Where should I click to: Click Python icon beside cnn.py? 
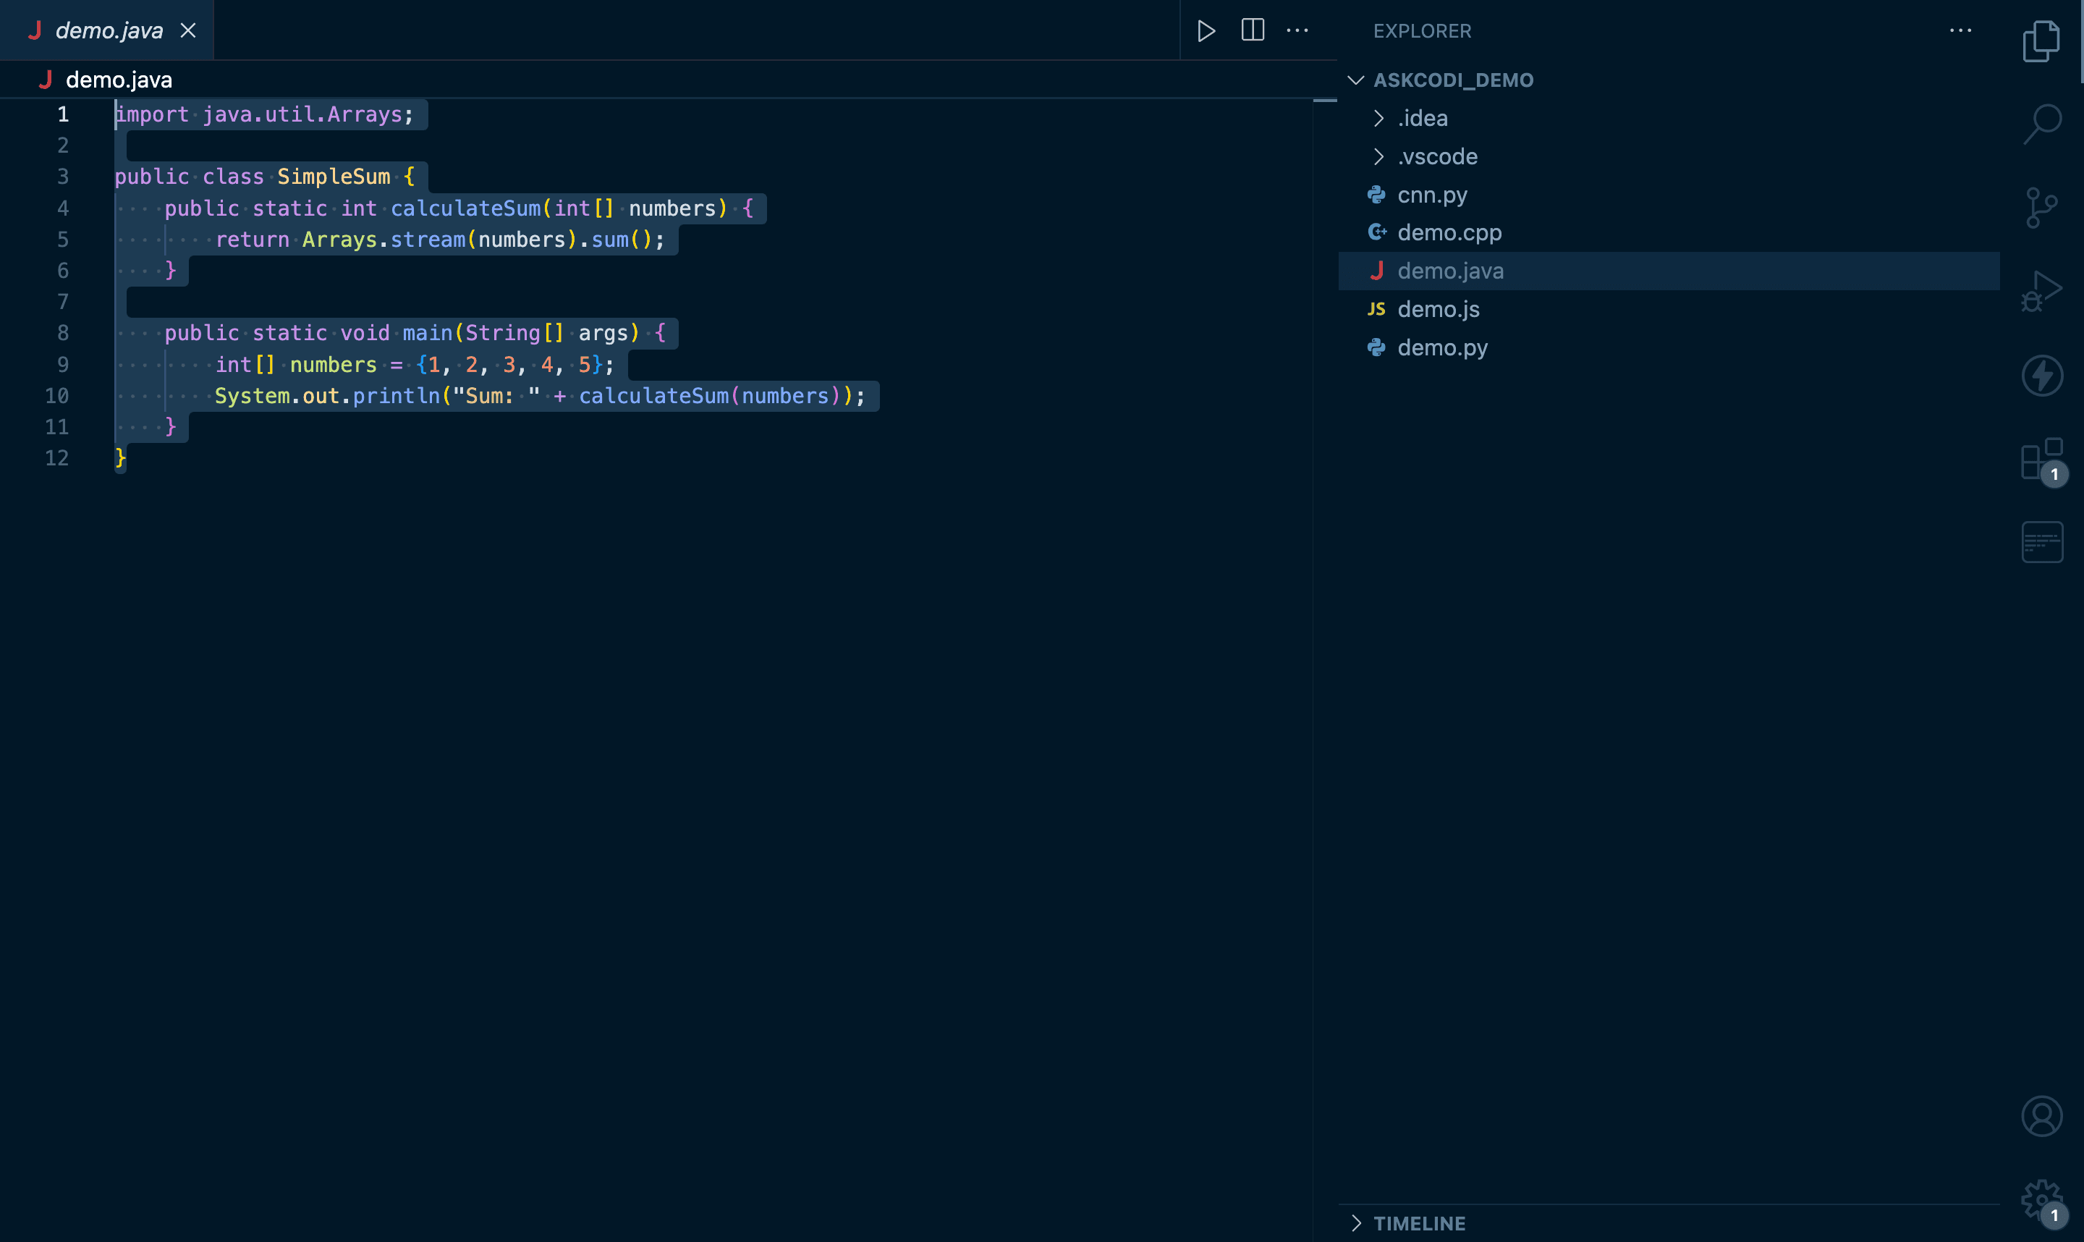1376,194
